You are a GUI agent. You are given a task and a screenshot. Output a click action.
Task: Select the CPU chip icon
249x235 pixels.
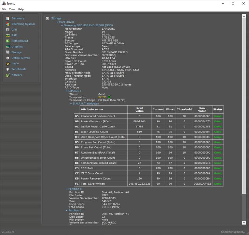8,30
